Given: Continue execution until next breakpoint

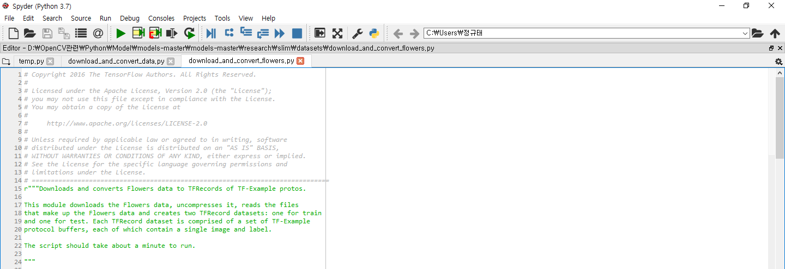Looking at the screenshot, I should pos(280,33).
